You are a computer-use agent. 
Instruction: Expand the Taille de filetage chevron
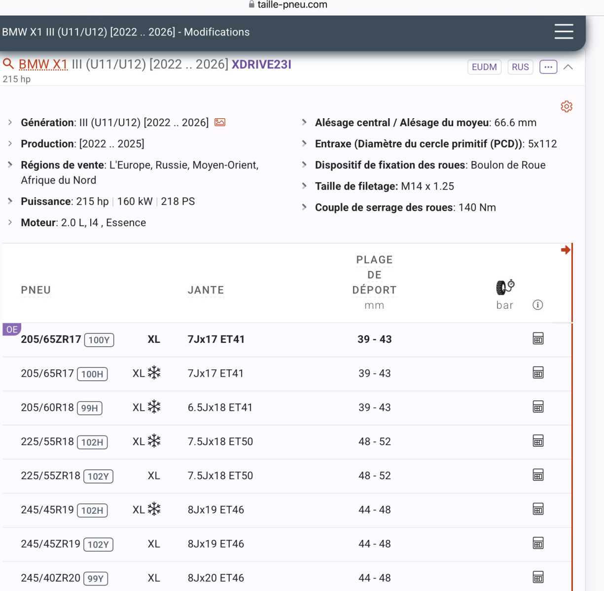point(304,186)
